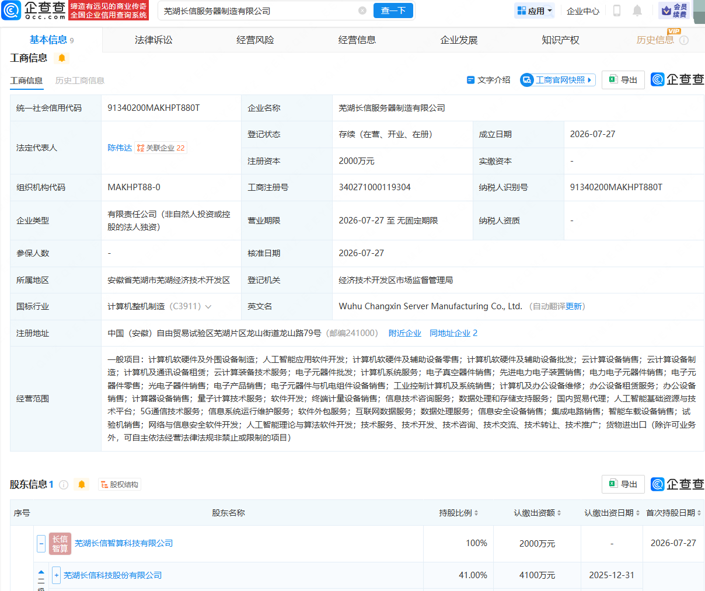Image resolution: width=705 pixels, height=591 pixels.
Task: Click the 会员续费 VIP badge
Action: (x=674, y=11)
